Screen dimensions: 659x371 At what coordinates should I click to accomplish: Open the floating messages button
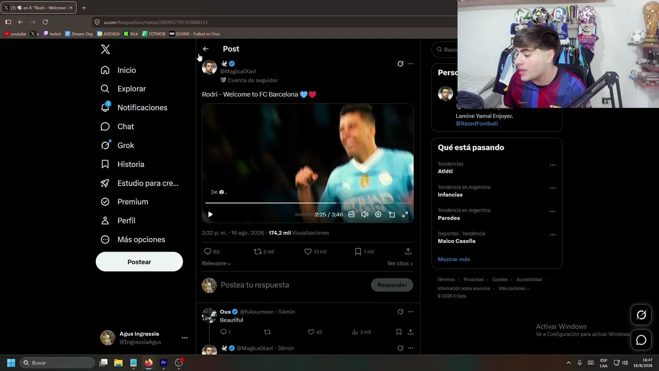click(641, 340)
